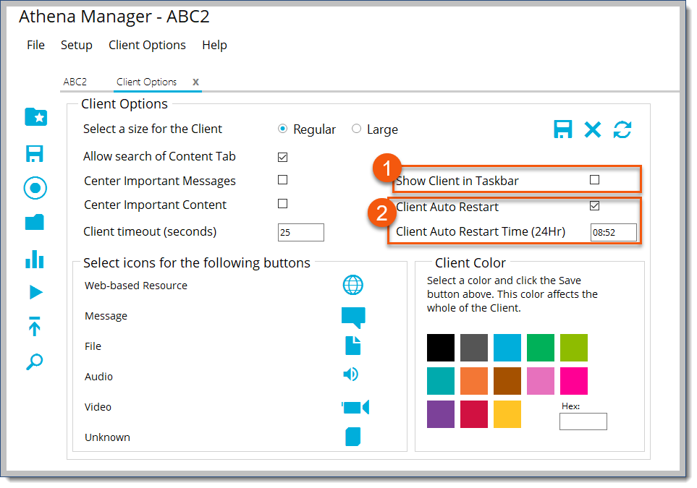Image resolution: width=697 pixels, height=488 pixels.
Task: Pick the yellow color swatch
Action: click(x=507, y=414)
